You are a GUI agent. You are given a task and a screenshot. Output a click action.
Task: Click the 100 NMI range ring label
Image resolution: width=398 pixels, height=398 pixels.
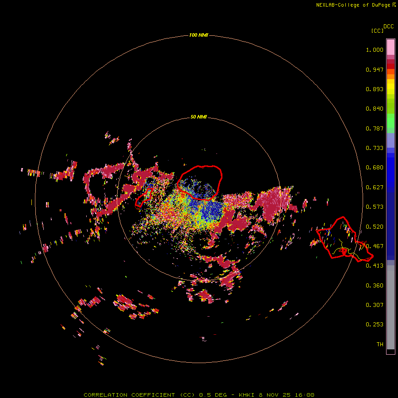[x=199, y=35]
